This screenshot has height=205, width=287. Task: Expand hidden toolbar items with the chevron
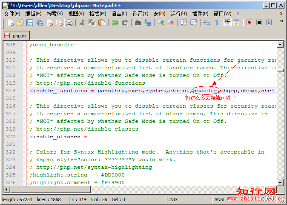pos(282,21)
